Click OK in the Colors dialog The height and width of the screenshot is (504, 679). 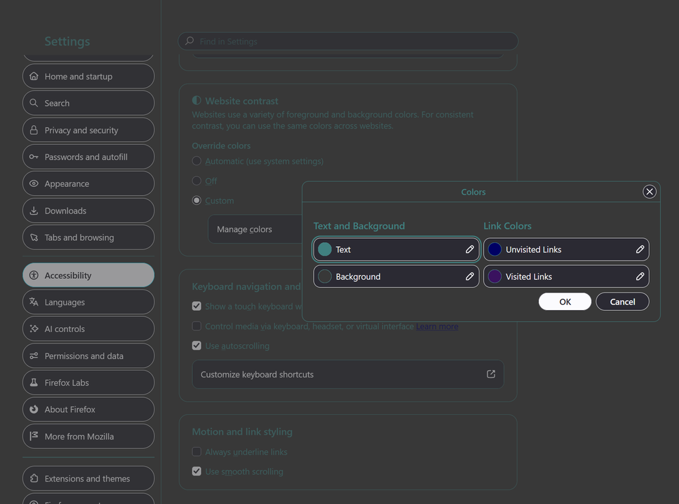click(x=565, y=301)
